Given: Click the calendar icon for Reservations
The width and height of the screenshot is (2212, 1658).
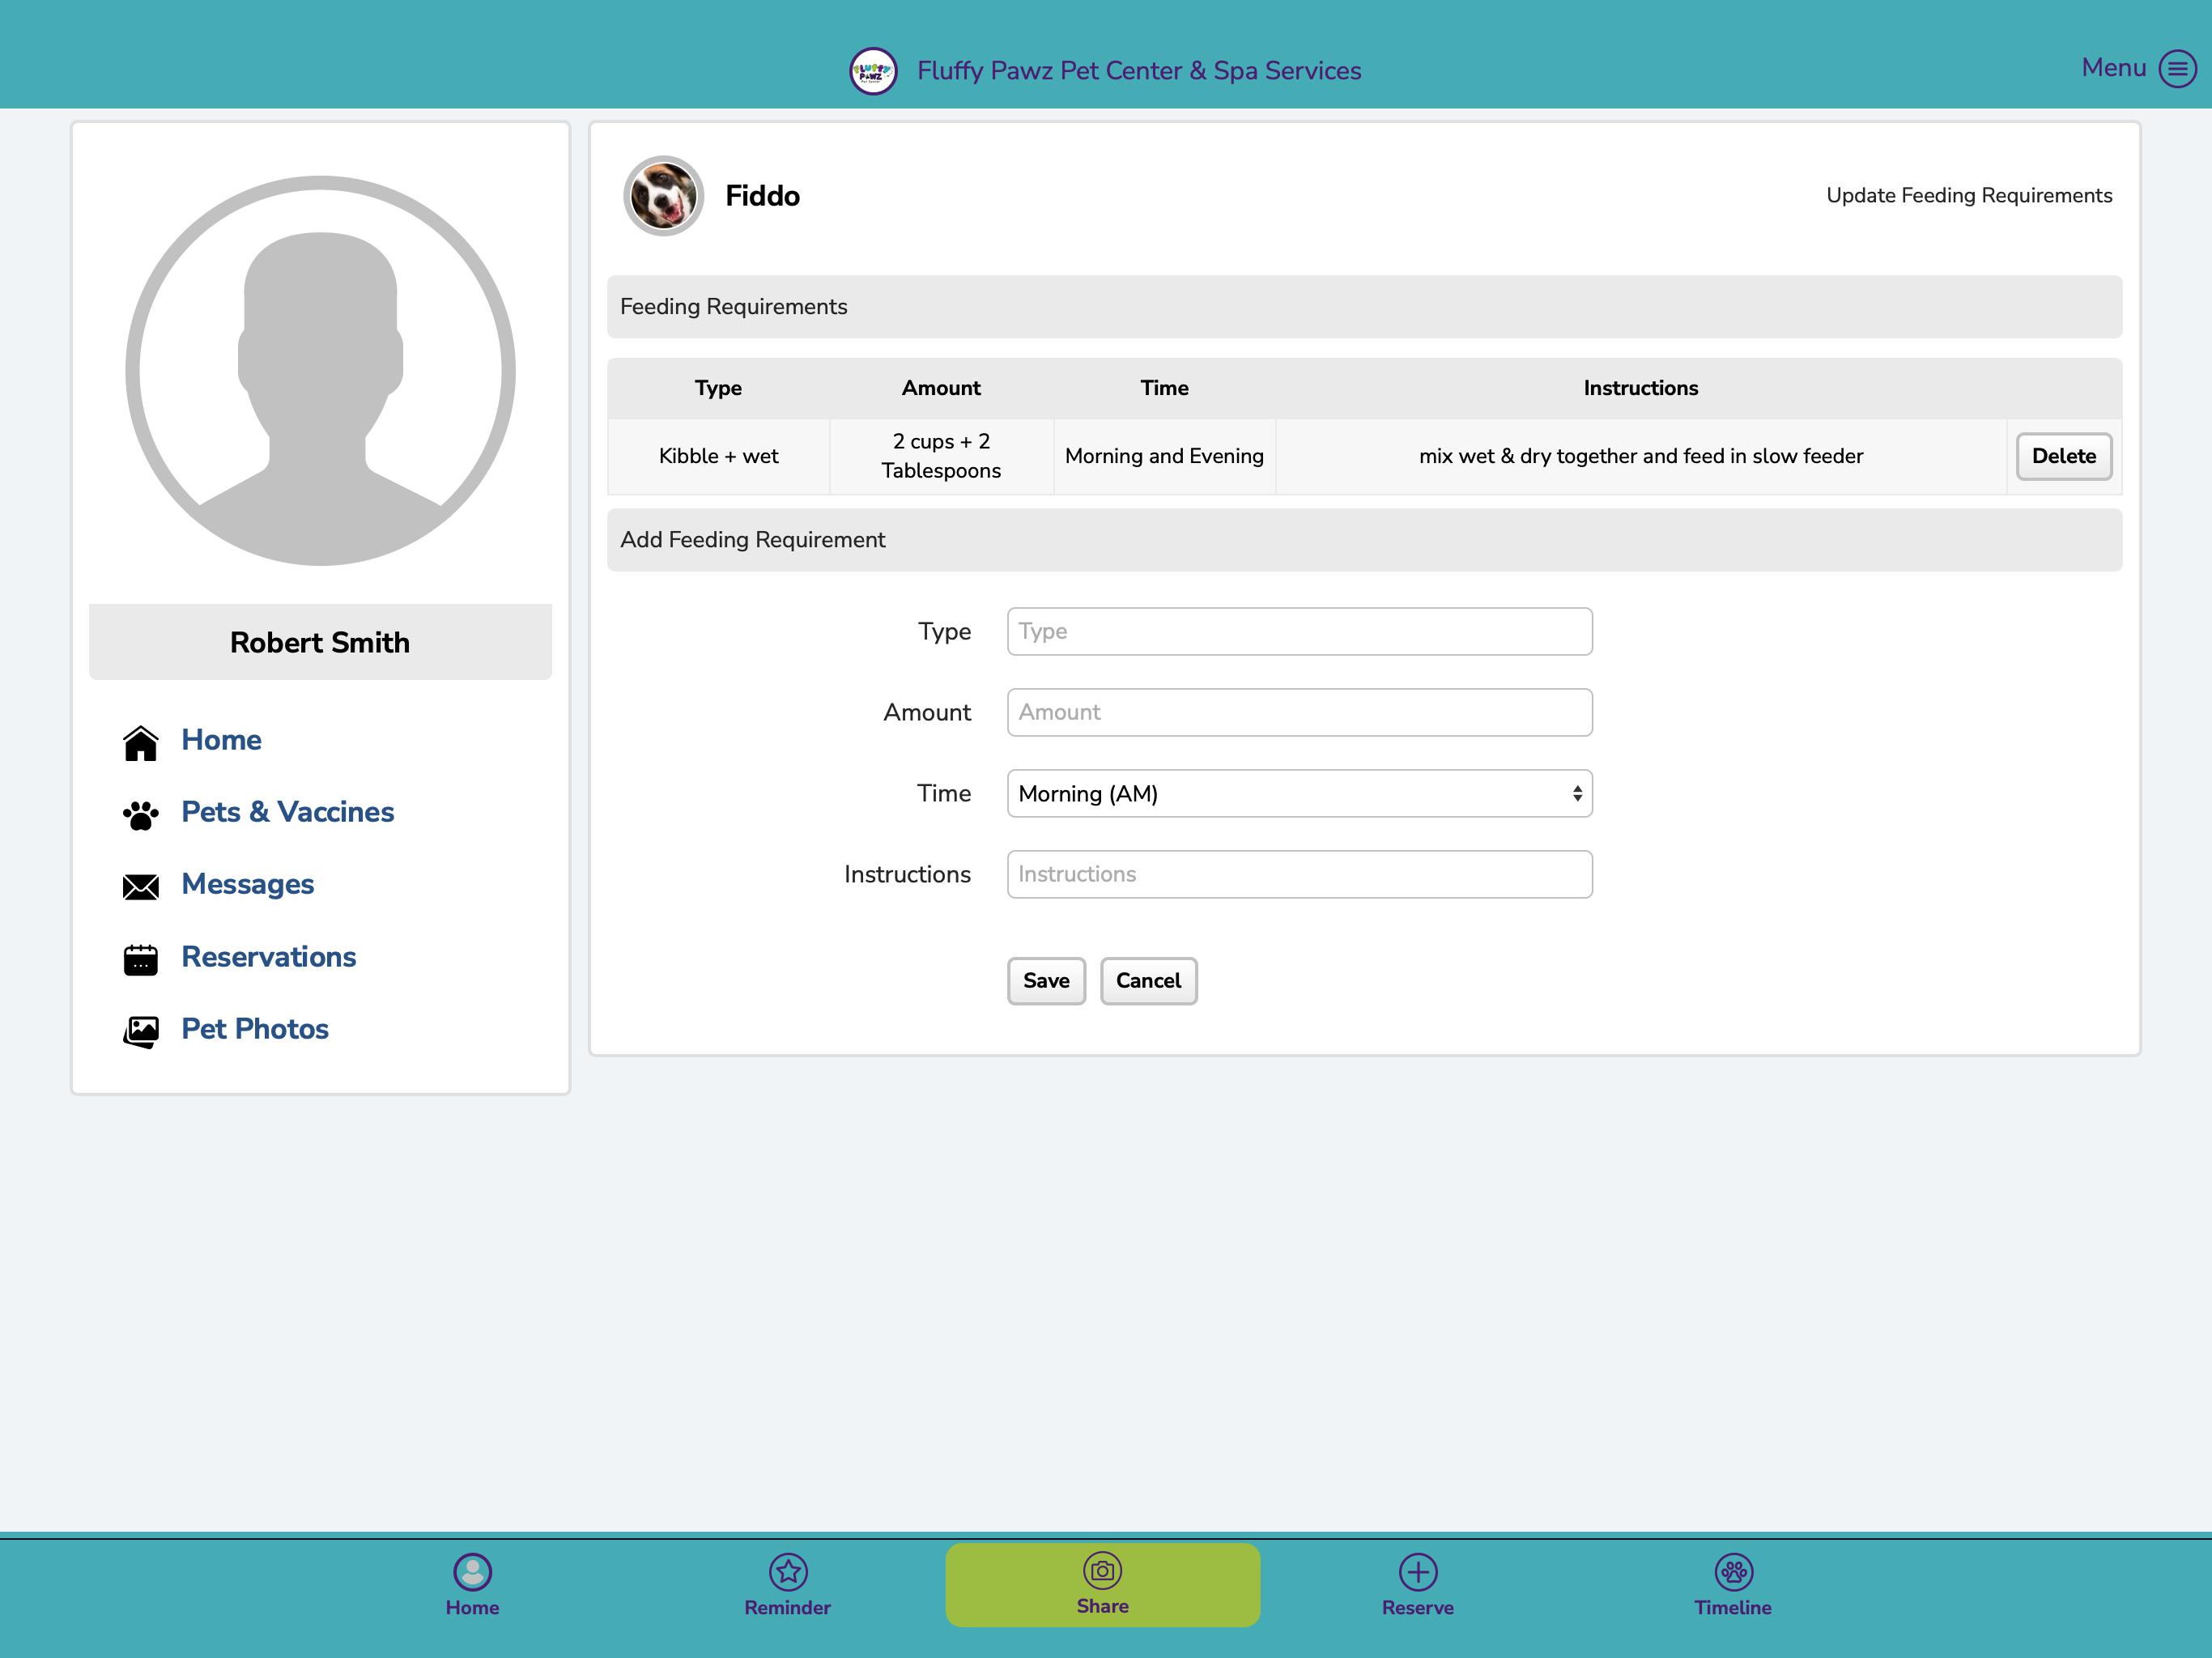Looking at the screenshot, I should point(141,959).
